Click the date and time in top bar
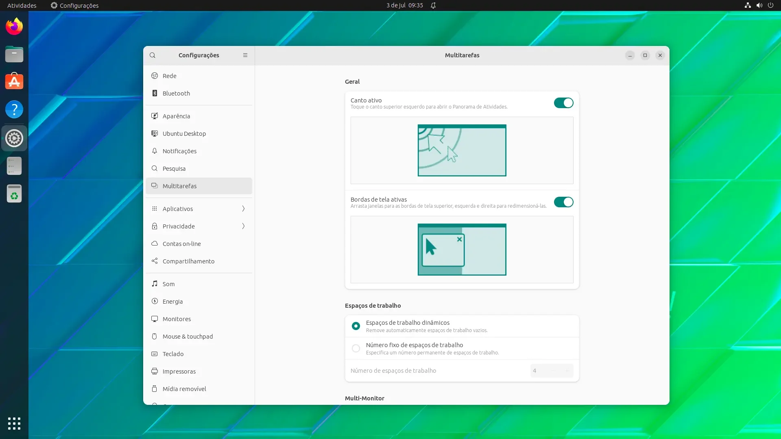781x439 pixels. click(405, 5)
